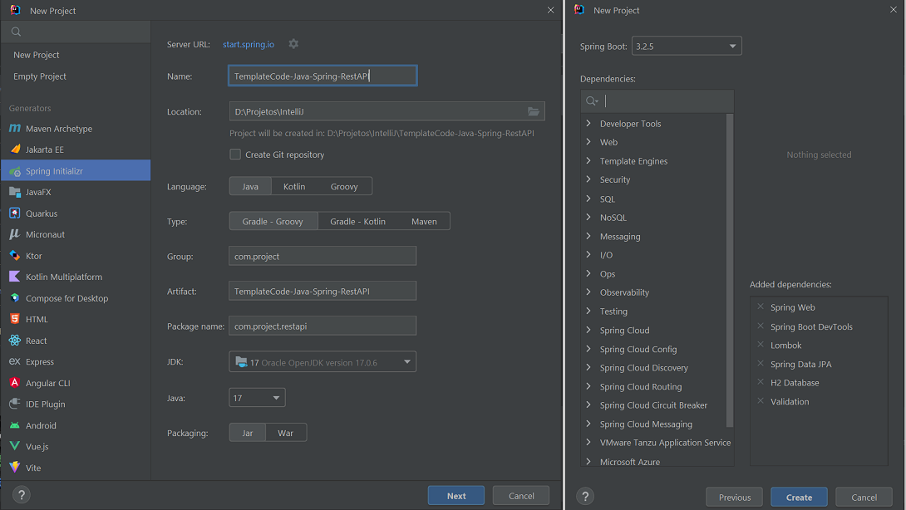This screenshot has width=906, height=510.
Task: Click the Create button
Action: [x=799, y=497]
